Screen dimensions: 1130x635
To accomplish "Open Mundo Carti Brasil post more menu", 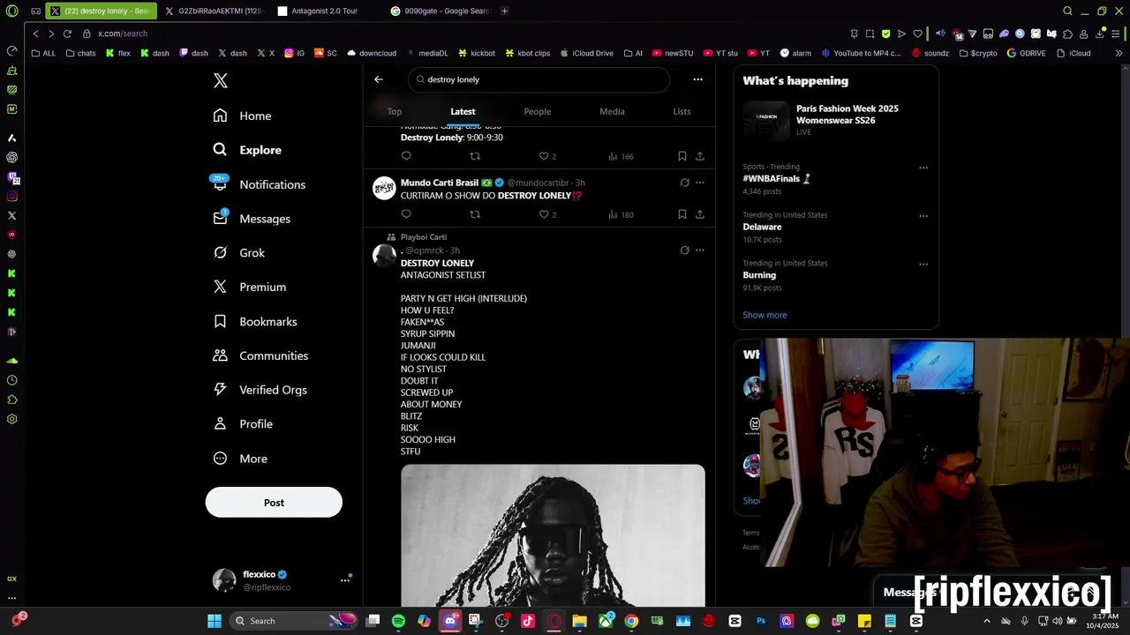I will coord(700,183).
